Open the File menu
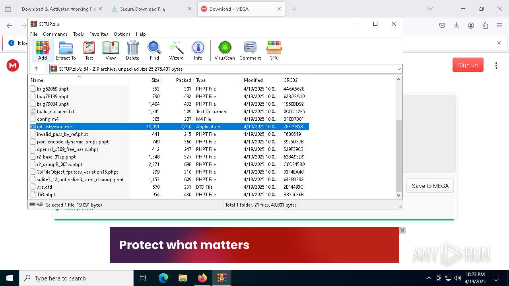The width and height of the screenshot is (509, 286). (x=34, y=34)
